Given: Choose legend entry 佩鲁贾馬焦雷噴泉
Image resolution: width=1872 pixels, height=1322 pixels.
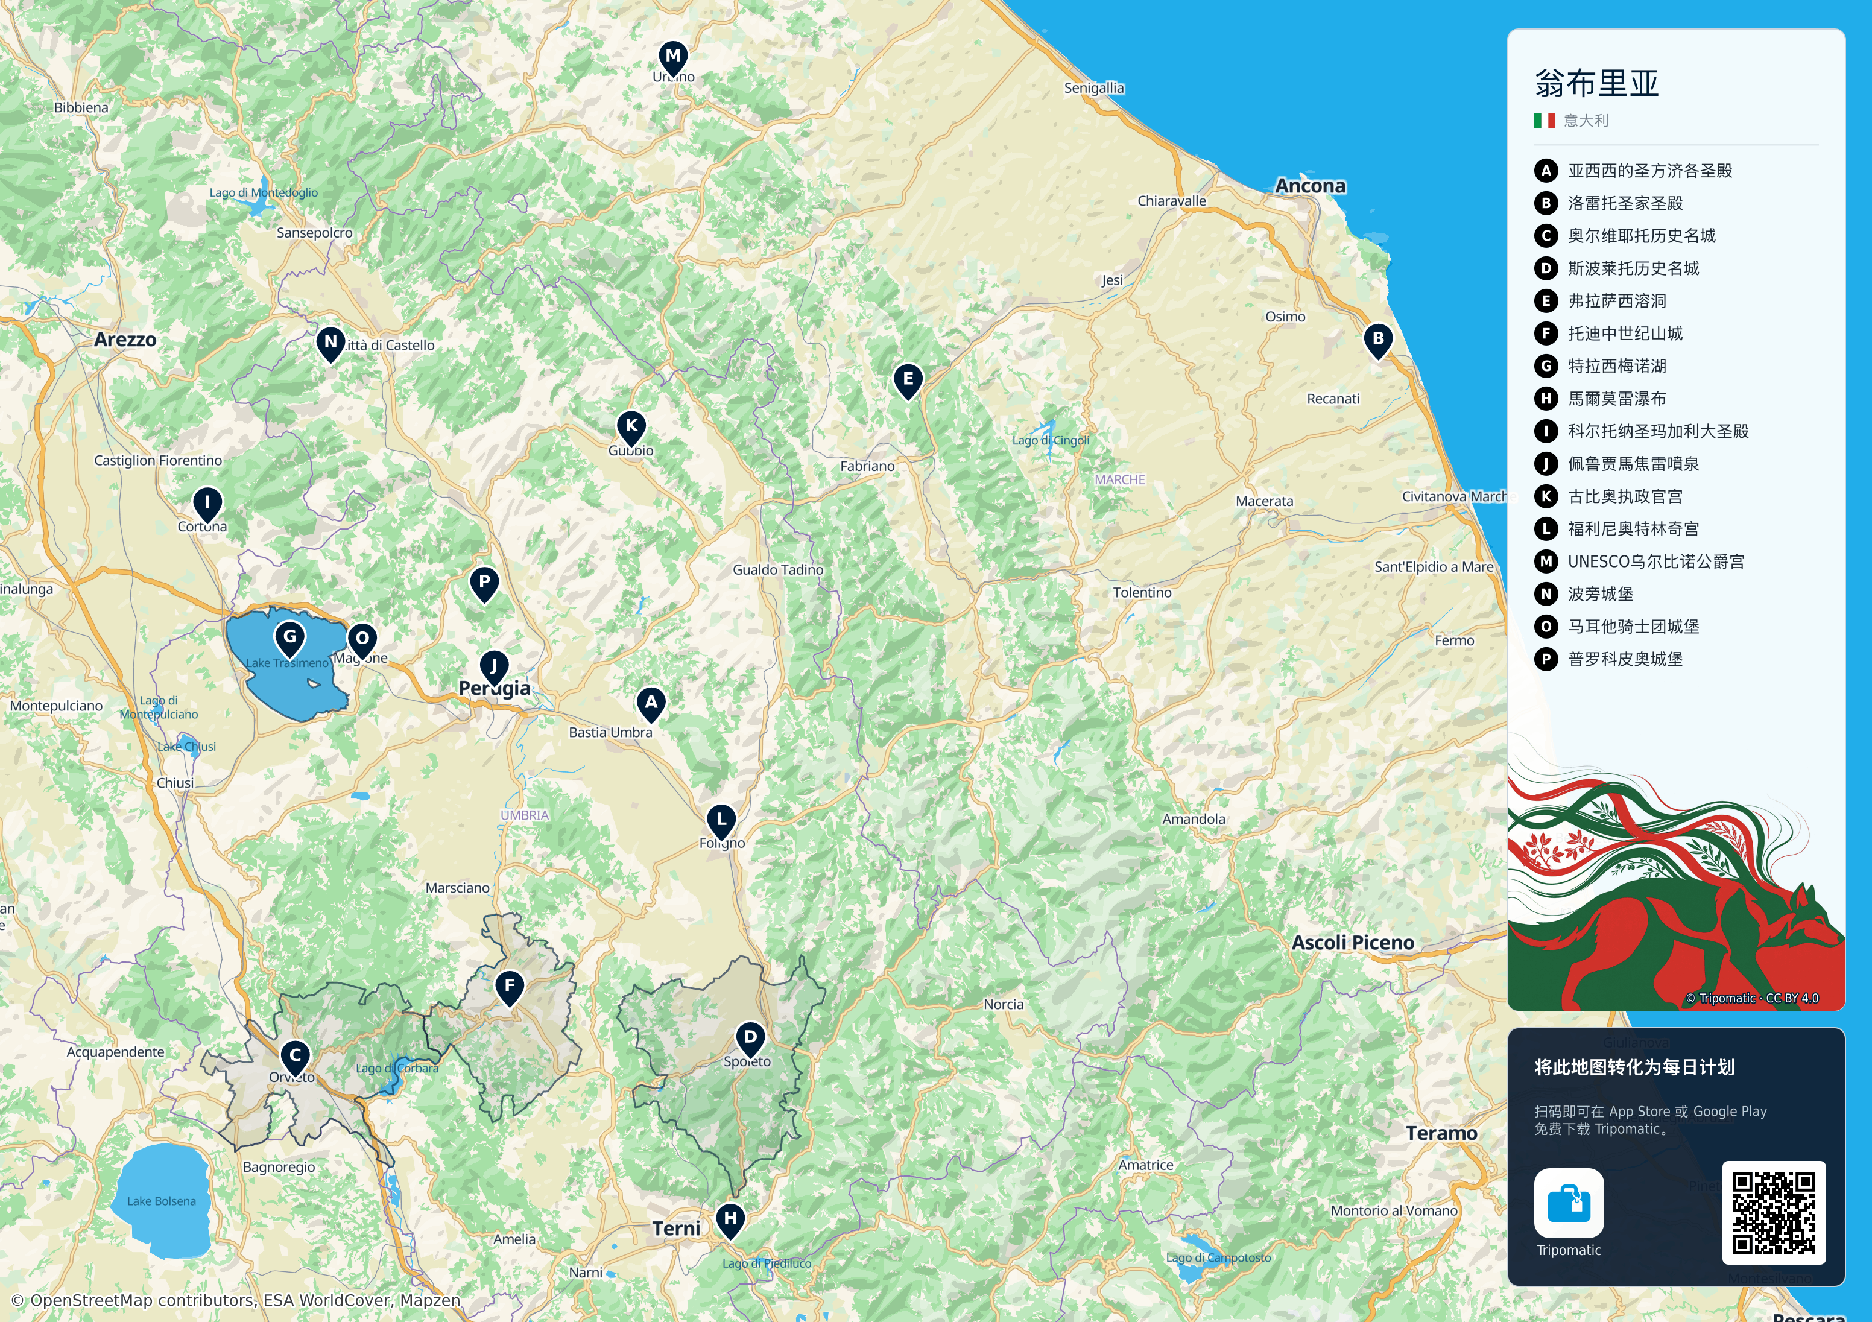Looking at the screenshot, I should pyautogui.click(x=1617, y=463).
